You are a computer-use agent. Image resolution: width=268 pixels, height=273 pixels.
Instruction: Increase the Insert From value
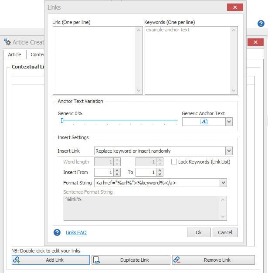click(x=117, y=170)
